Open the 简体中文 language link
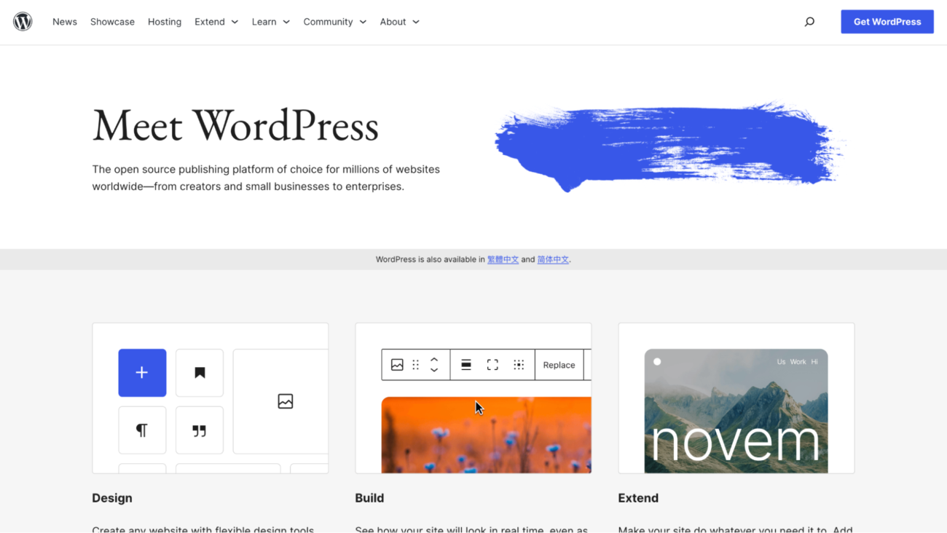 tap(553, 259)
